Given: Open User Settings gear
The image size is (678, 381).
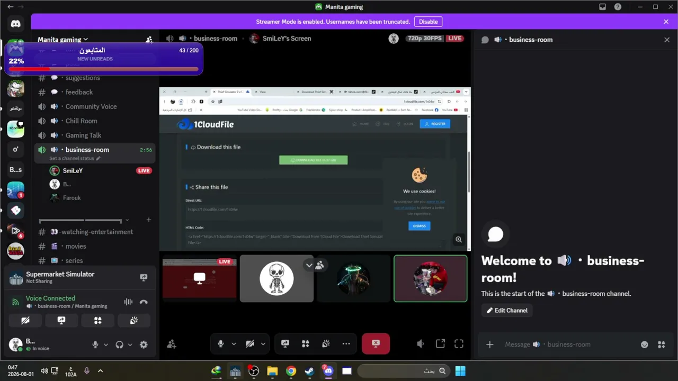Looking at the screenshot, I should point(144,344).
